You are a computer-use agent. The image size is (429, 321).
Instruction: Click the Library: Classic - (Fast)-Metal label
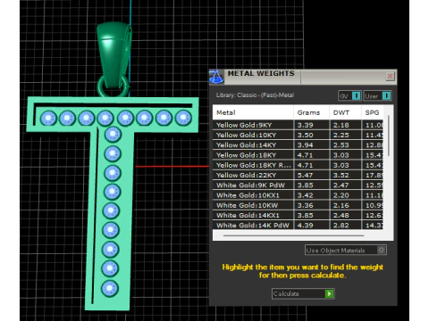coord(255,95)
